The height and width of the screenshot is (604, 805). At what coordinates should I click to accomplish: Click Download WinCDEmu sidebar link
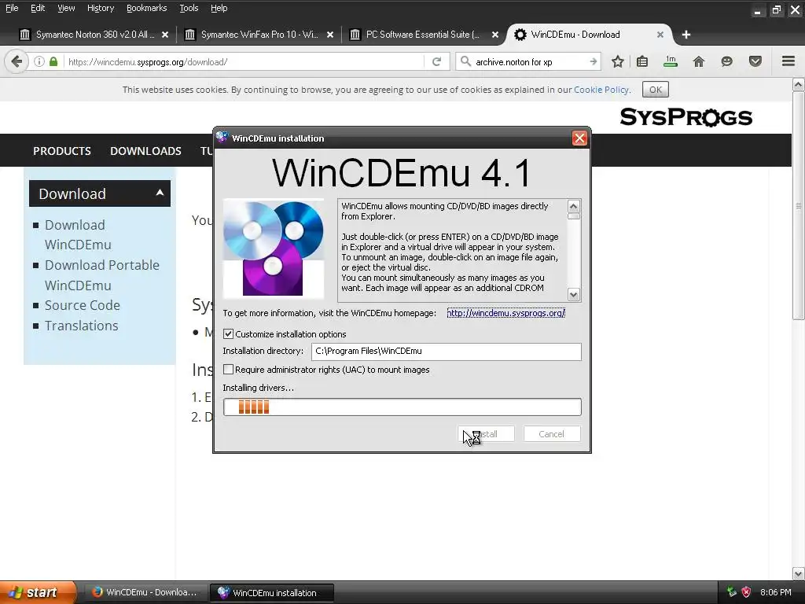pyautogui.click(x=78, y=234)
